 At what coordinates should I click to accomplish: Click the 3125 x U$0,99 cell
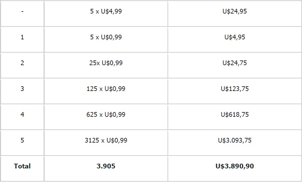click(106, 141)
